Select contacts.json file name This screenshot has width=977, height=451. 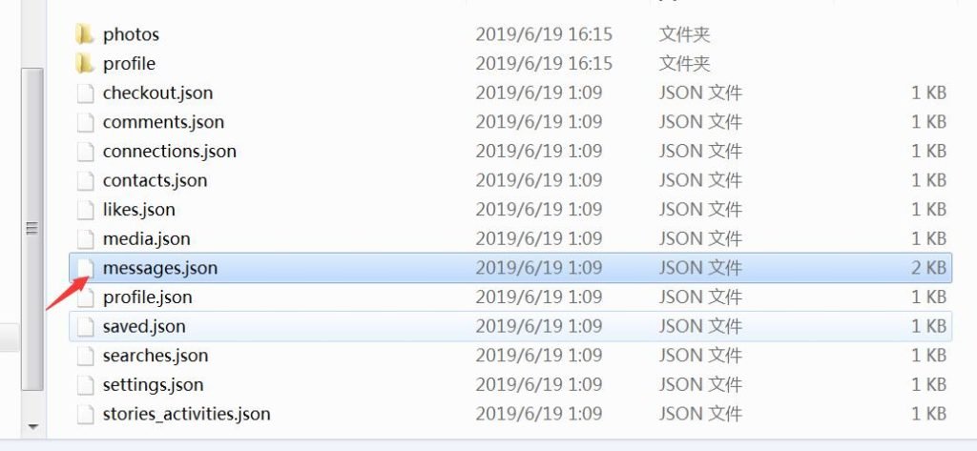coord(155,180)
